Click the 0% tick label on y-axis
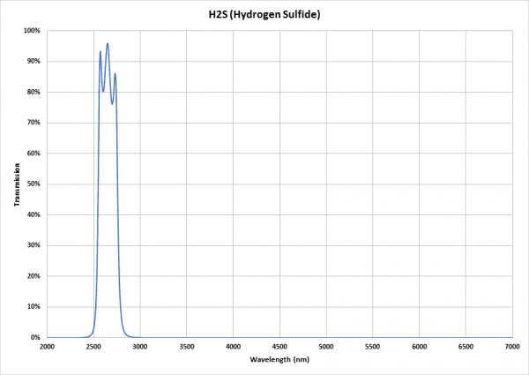 35,338
